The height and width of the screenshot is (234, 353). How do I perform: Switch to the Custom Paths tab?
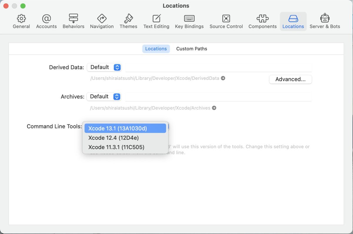192,49
